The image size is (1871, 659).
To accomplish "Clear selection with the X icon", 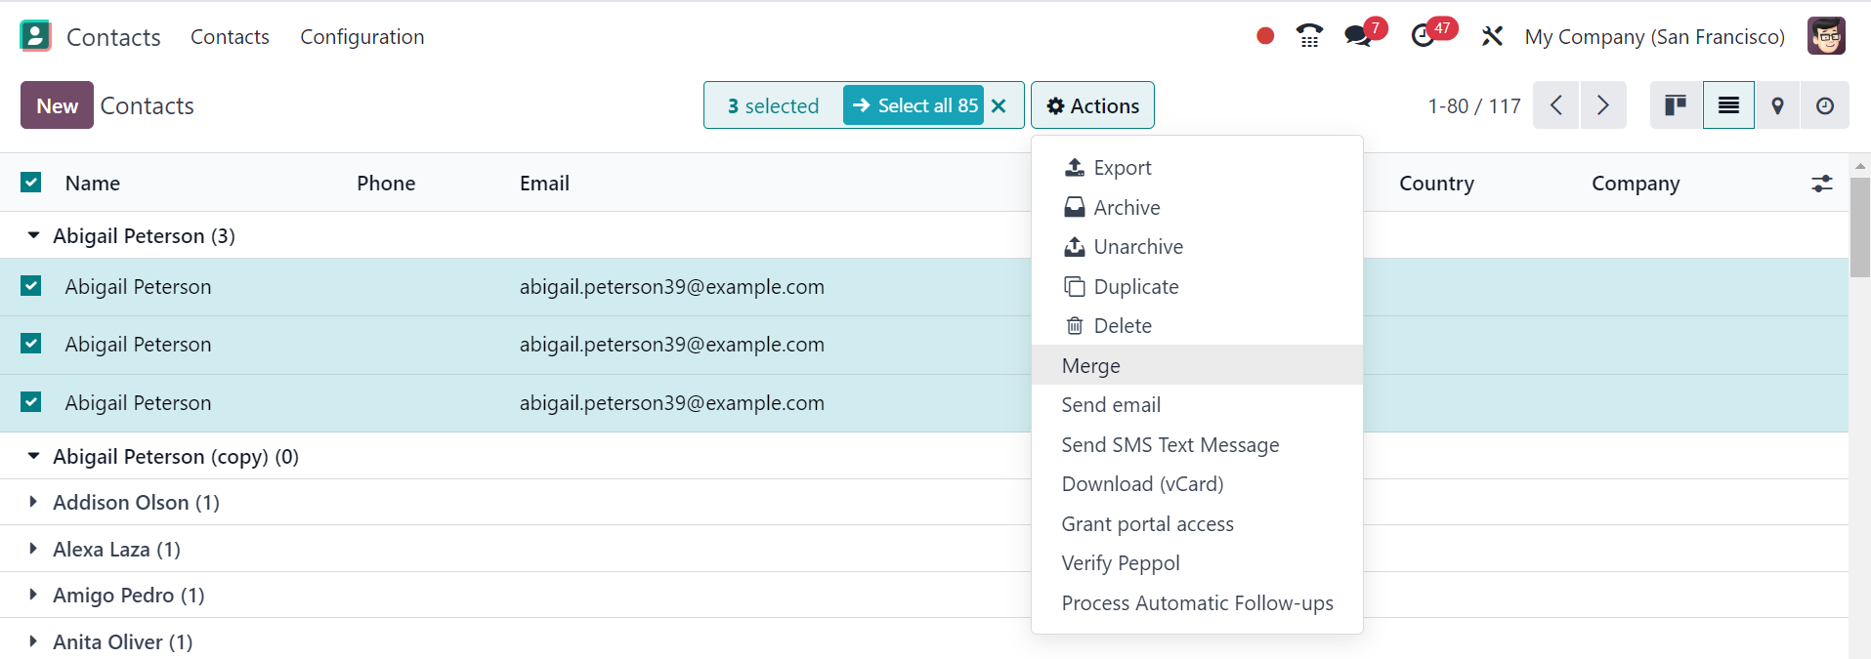I will 999,105.
